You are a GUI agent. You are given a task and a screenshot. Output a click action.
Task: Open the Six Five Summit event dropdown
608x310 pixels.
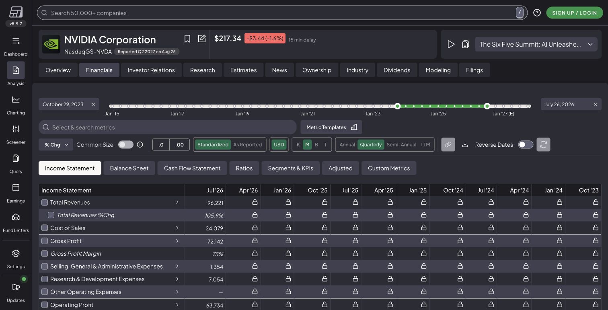[536, 44]
